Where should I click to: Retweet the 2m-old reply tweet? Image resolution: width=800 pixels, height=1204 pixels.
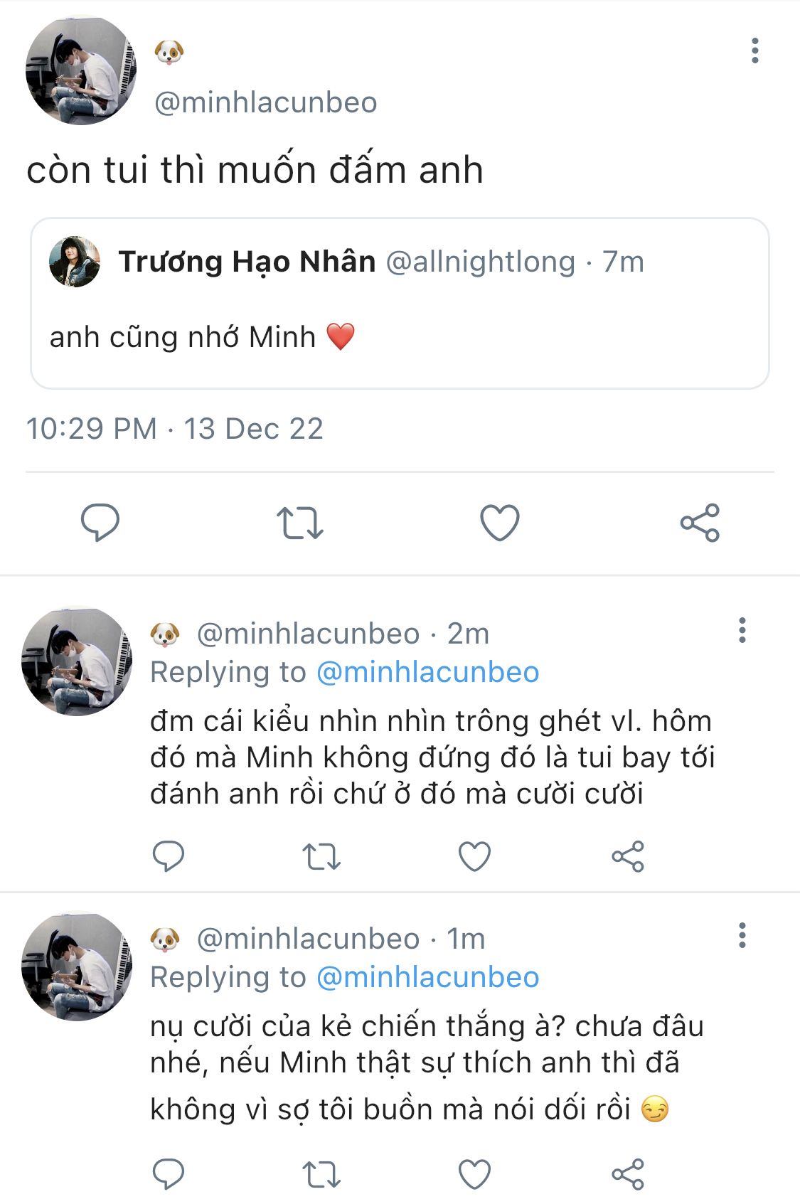point(321,856)
